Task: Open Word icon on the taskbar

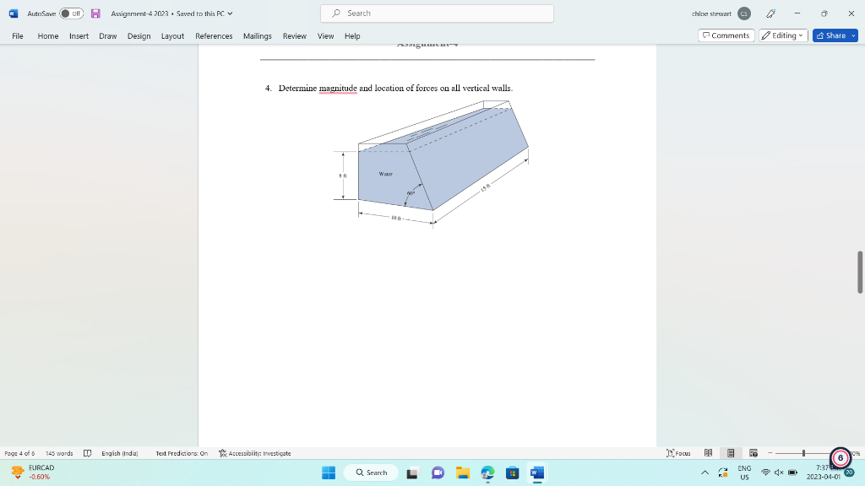Action: pos(536,472)
